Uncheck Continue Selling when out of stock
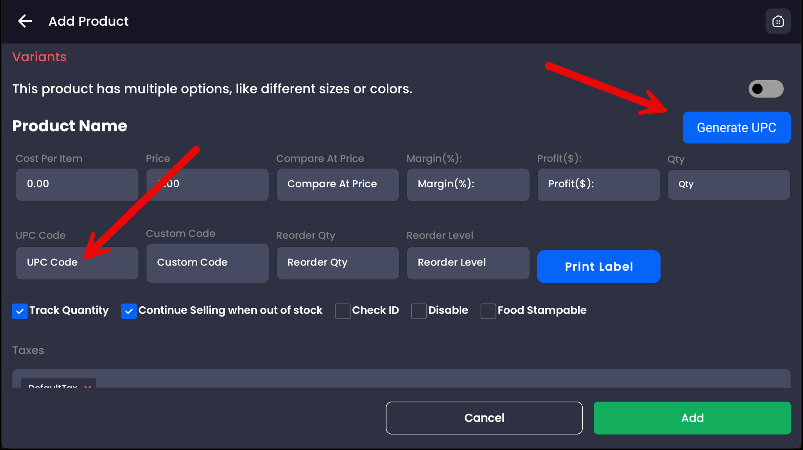This screenshot has height=450, width=803. point(129,311)
